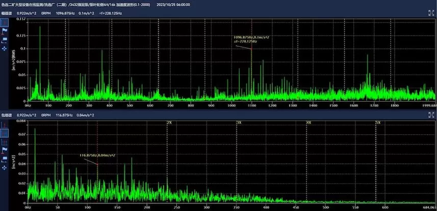437x211 pixels.
Task: Click the first chart icon in envelope panel toolbar
Action: [4, 124]
